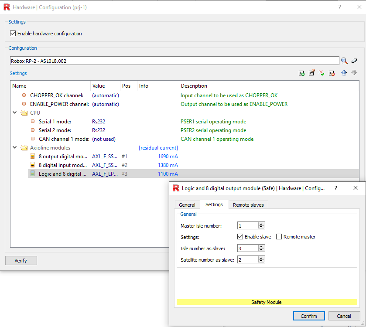Select the 8 digital input module yellow icon
Image resolution: width=366 pixels, height=327 pixels.
tap(33, 165)
